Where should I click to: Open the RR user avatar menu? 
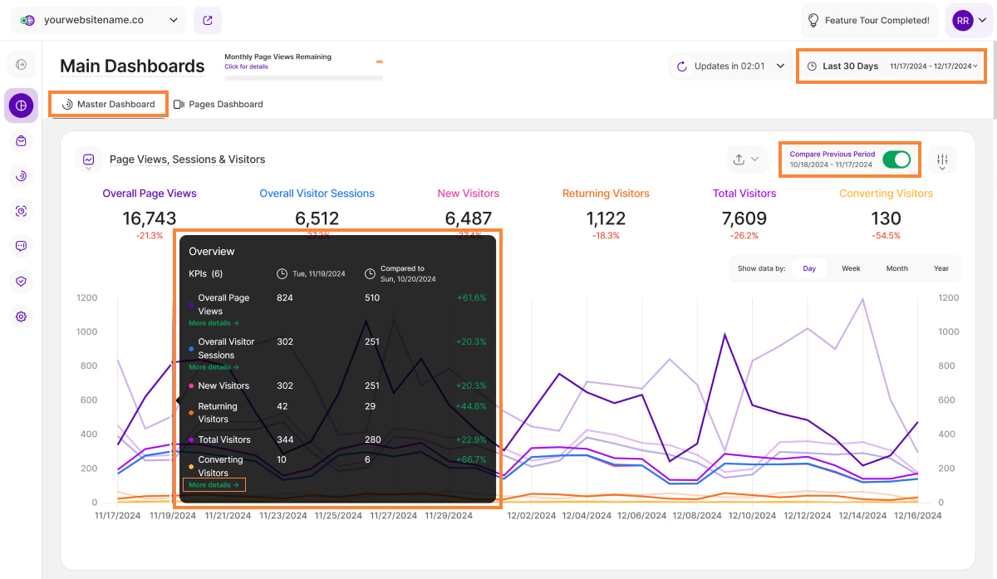coord(969,20)
